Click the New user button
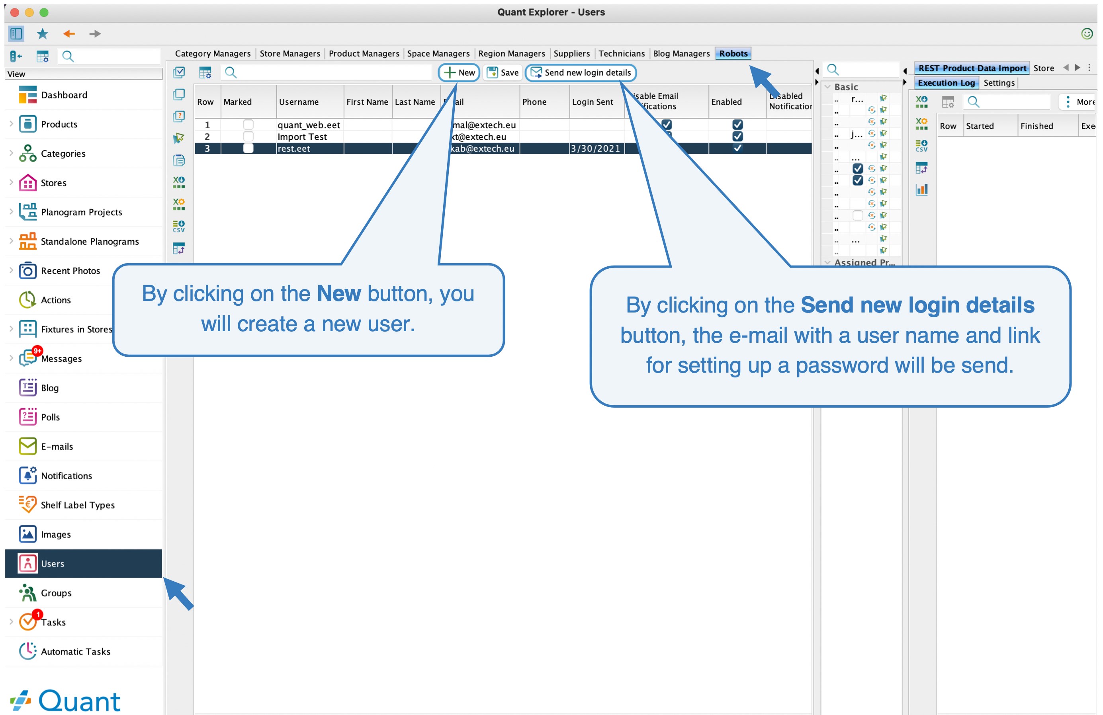Image resolution: width=1103 pixels, height=715 pixels. [x=459, y=72]
